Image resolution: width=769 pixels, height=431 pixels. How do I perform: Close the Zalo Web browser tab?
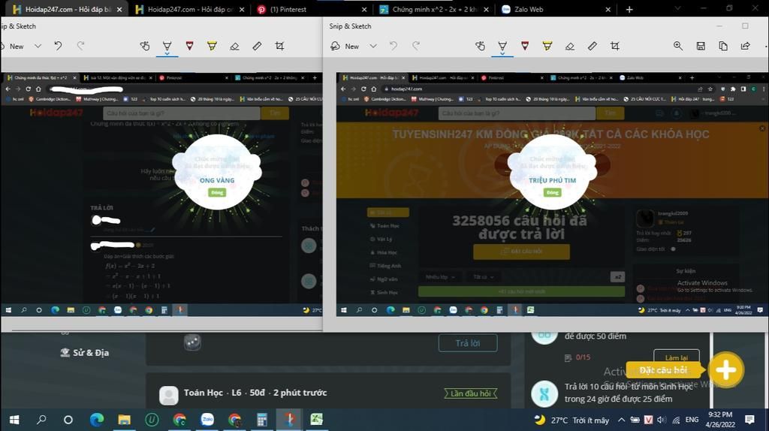(x=608, y=9)
